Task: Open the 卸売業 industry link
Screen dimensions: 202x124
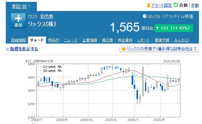Action: tap(47, 16)
